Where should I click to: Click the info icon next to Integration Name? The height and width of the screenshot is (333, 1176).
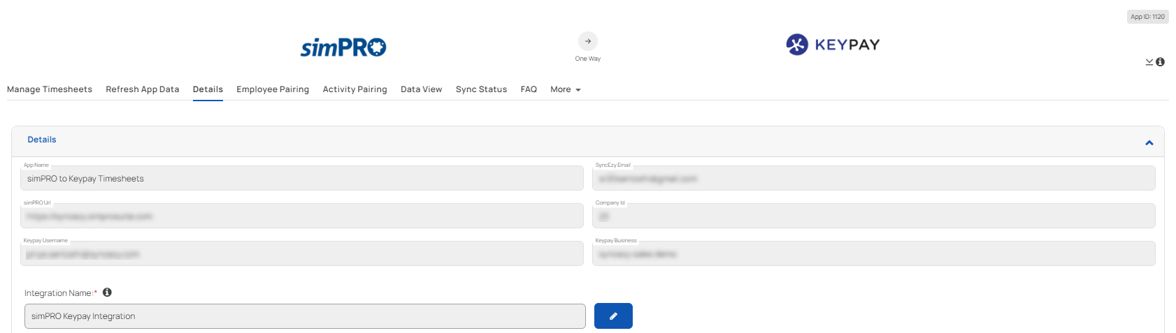[107, 293]
